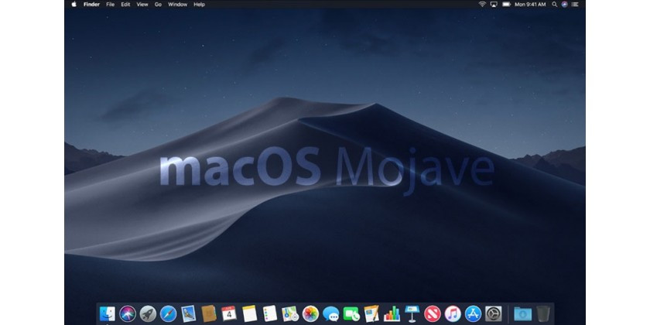Open the File menu
The width and height of the screenshot is (650, 325).
[x=110, y=4]
